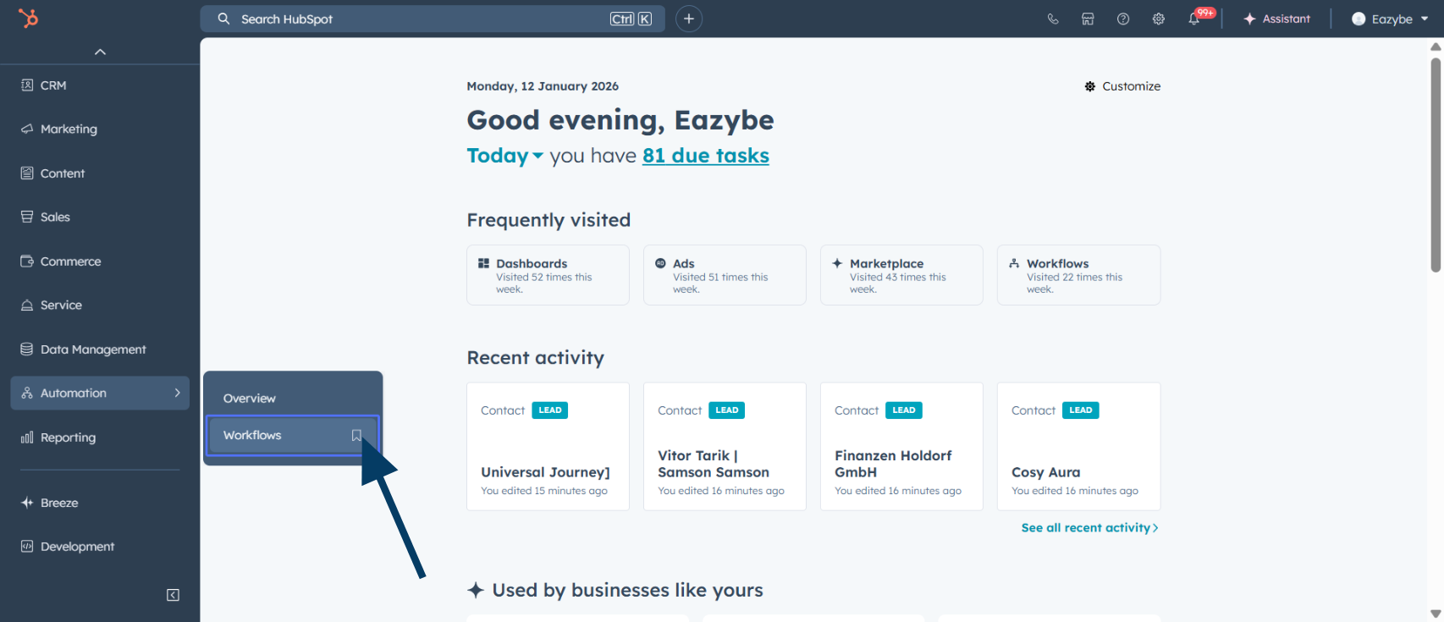1444x622 pixels.
Task: Open the Marketplace storefront icon
Action: tap(1088, 19)
